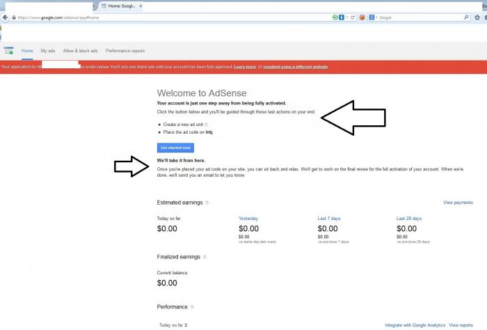Close the Home: Google tab
This screenshot has height=330, width=487.
pyautogui.click(x=141, y=6)
